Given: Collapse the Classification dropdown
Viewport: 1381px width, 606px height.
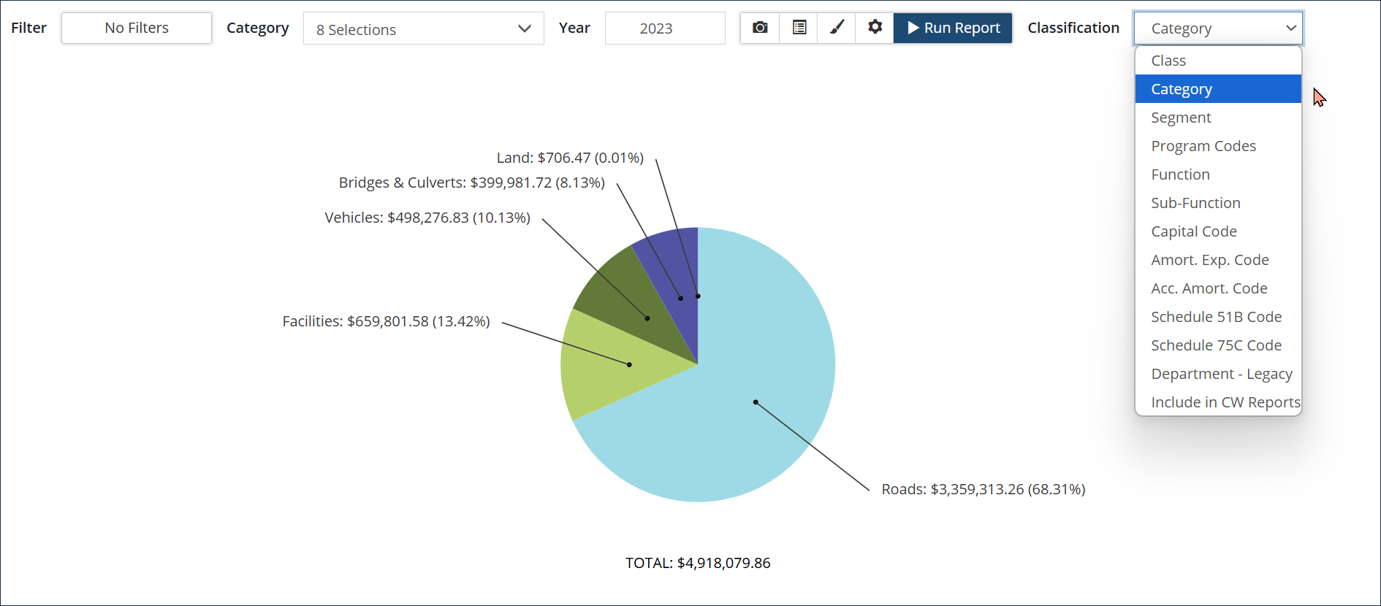Looking at the screenshot, I should click(x=1217, y=28).
